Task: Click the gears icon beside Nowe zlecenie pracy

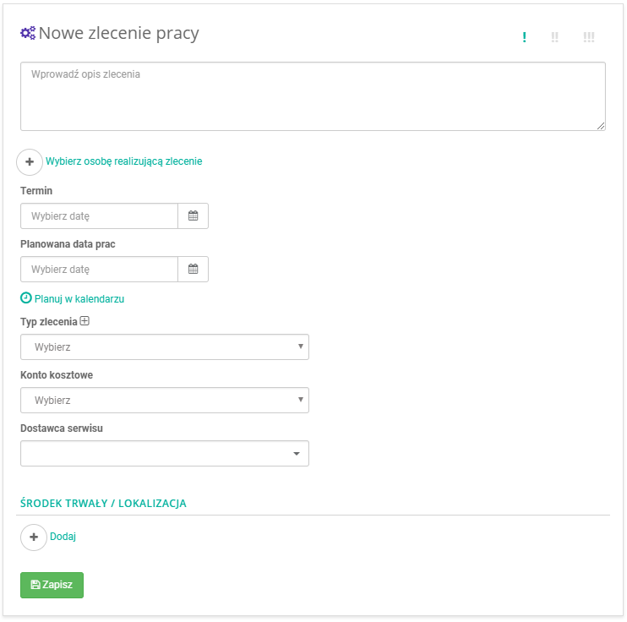Action: click(x=28, y=33)
